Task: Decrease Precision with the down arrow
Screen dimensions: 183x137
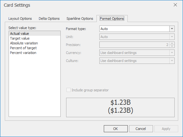Action: click(x=172, y=46)
